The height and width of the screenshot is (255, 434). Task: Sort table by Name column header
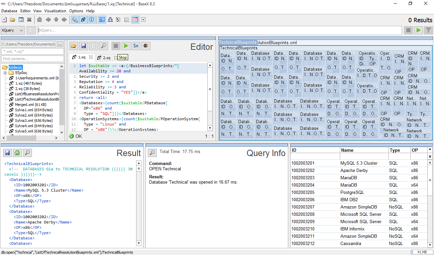(x=364, y=150)
